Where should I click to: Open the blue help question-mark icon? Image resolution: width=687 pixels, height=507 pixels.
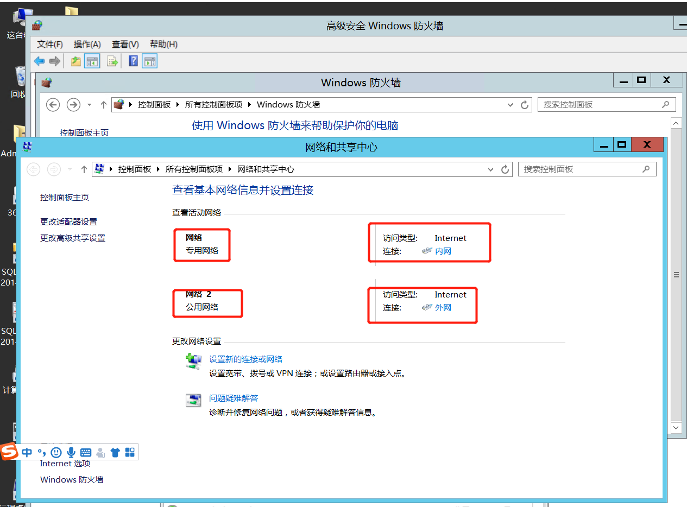pyautogui.click(x=133, y=61)
